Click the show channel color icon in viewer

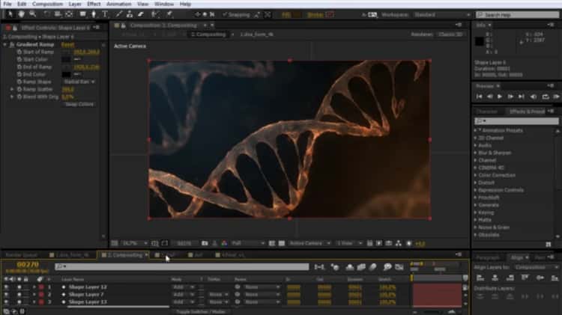(224, 243)
